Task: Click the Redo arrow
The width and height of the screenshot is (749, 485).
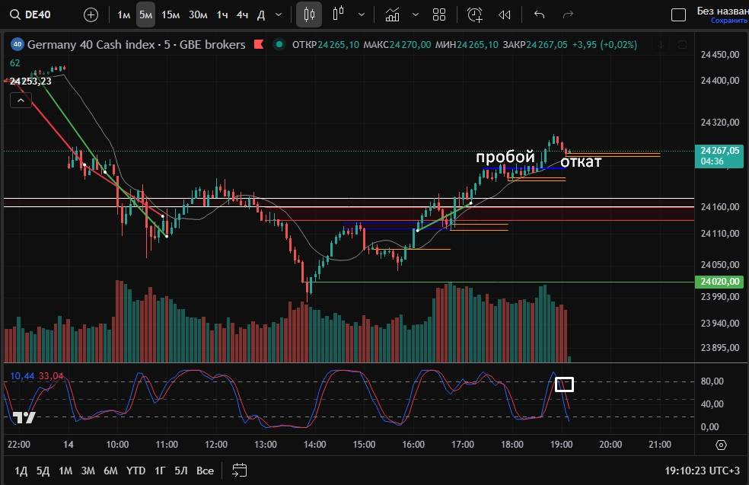Action: point(567,14)
